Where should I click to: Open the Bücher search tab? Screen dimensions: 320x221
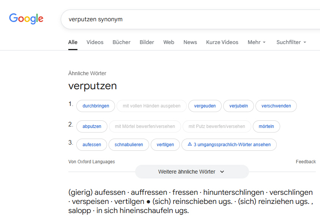tap(121, 42)
